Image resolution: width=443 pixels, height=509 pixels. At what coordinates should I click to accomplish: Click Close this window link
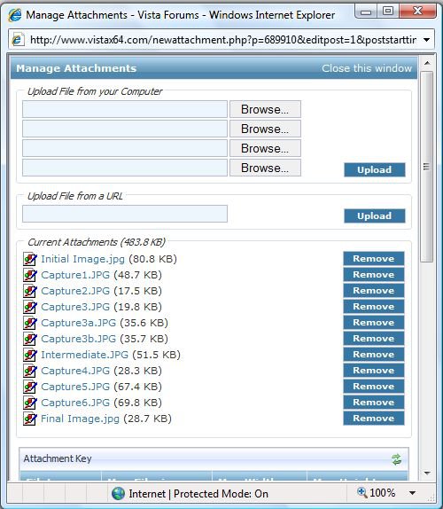(367, 68)
